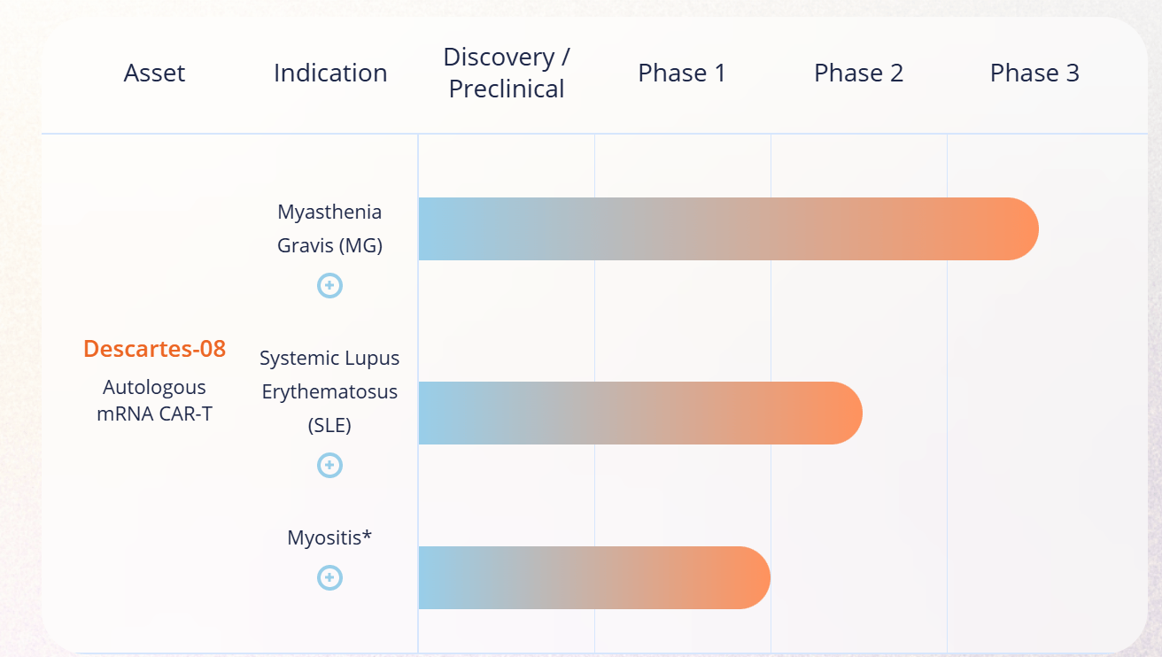
Task: Expand the Myositis plus icon
Action: pyautogui.click(x=329, y=577)
